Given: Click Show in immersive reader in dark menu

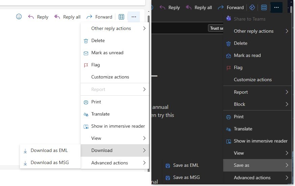Looking at the screenshot, I should (x=257, y=141).
